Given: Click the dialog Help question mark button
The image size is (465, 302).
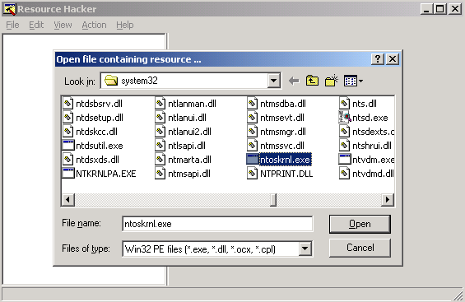Looking at the screenshot, I should [378, 59].
